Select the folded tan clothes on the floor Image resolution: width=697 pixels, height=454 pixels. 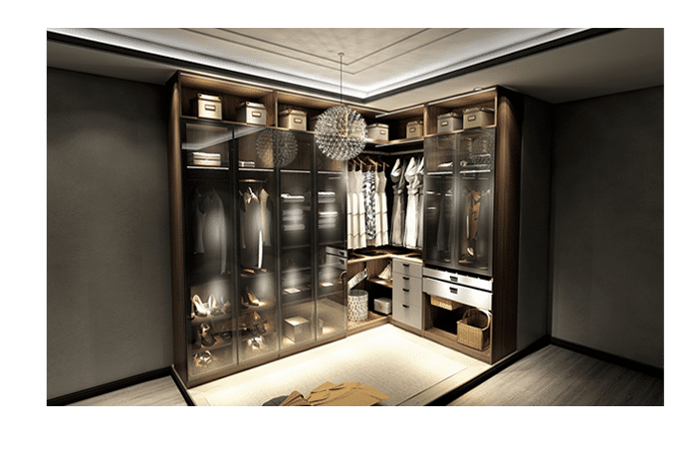pyautogui.click(x=333, y=393)
